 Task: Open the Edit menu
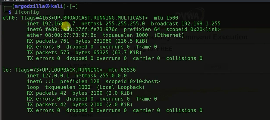pyautogui.click(x=32, y=0)
